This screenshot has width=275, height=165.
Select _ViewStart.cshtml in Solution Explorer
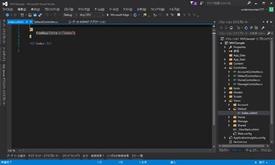coord(248,130)
